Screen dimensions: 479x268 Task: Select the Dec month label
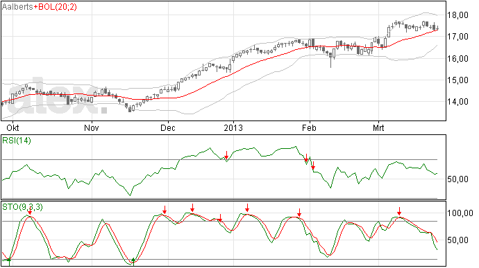(x=168, y=127)
